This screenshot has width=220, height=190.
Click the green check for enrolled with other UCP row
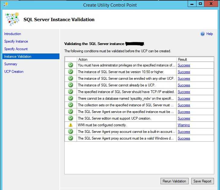(71, 78)
